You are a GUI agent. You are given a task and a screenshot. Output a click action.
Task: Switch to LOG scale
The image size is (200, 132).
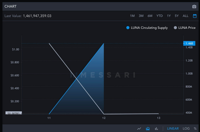pos(186,128)
